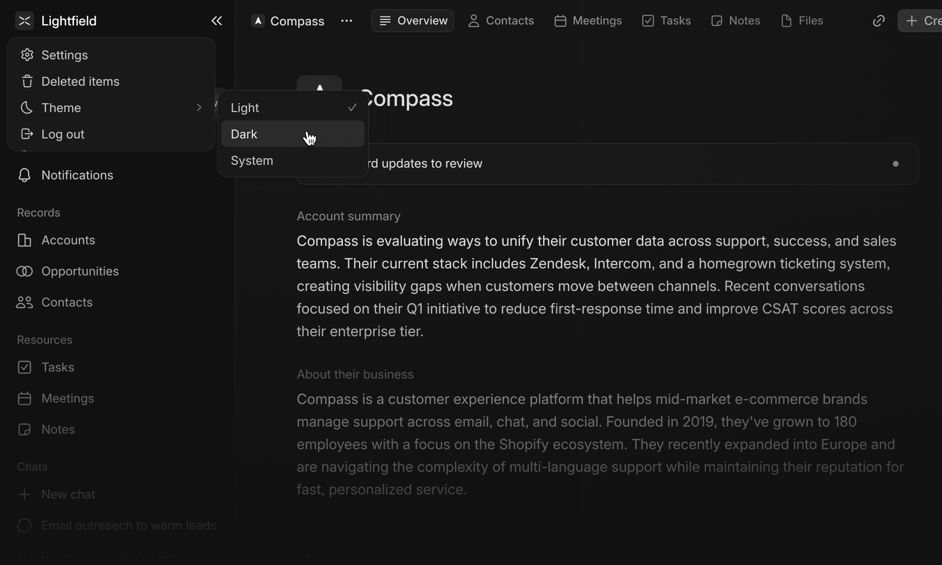Click Log out in the menu
The height and width of the screenshot is (565, 942).
[x=63, y=134]
